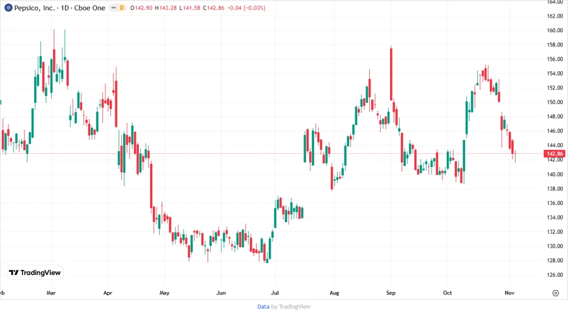568x314 pixels.
Task: Click the 128.00 price axis label
Action: [555, 260]
